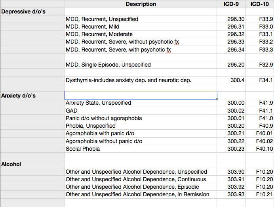Image resolution: width=274 pixels, height=207 pixels.
Task: Click the Alcohol section label cell
Action: click(x=12, y=164)
